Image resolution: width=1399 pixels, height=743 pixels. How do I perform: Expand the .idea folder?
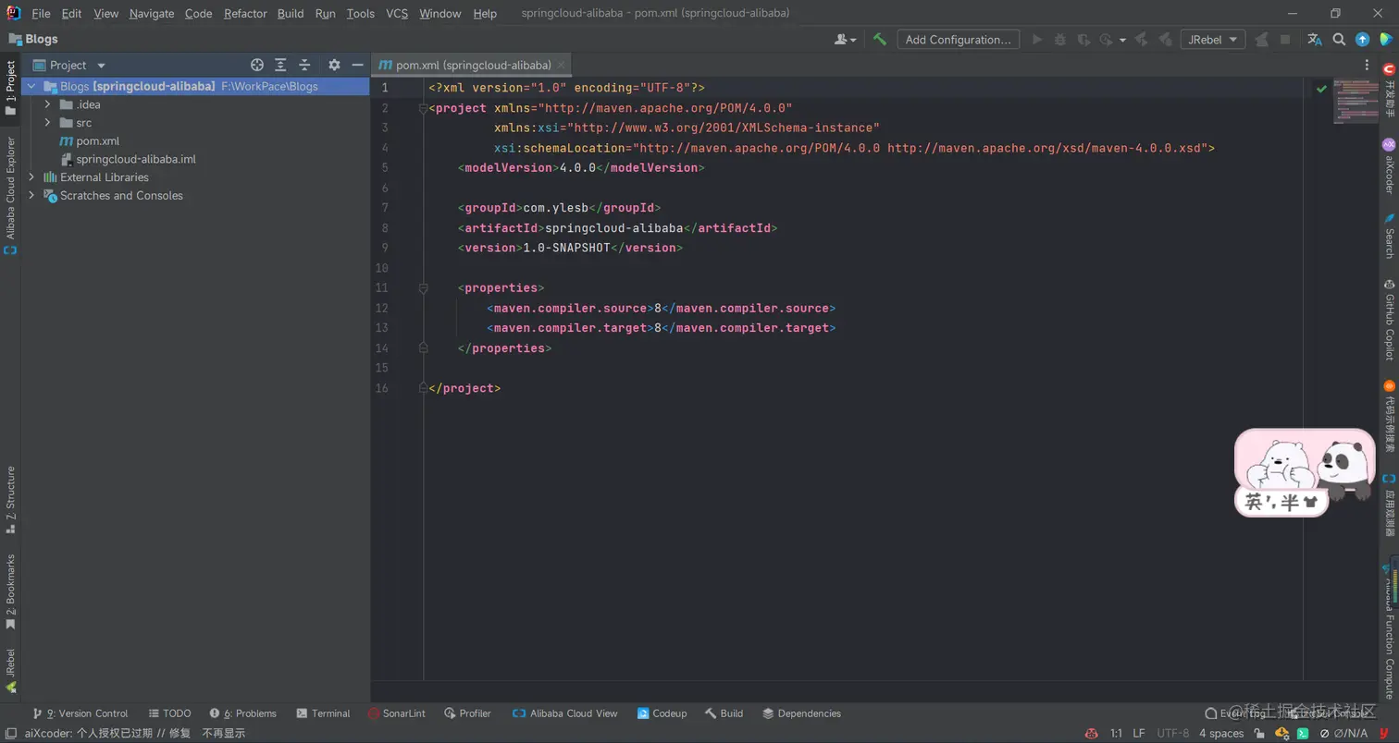(x=47, y=104)
